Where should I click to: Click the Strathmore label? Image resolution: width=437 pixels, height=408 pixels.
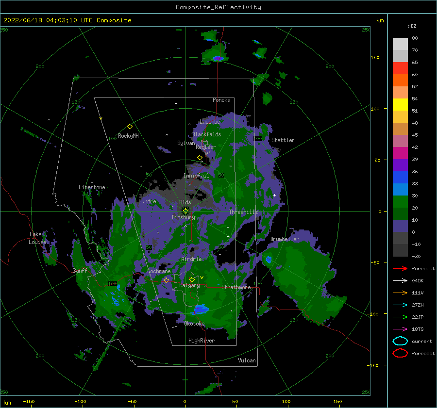click(x=236, y=287)
